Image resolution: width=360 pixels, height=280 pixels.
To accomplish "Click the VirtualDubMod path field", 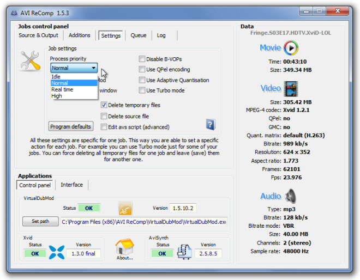I will coord(144,222).
